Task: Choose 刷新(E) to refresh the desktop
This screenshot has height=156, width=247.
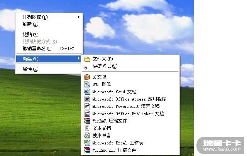Action: point(49,24)
